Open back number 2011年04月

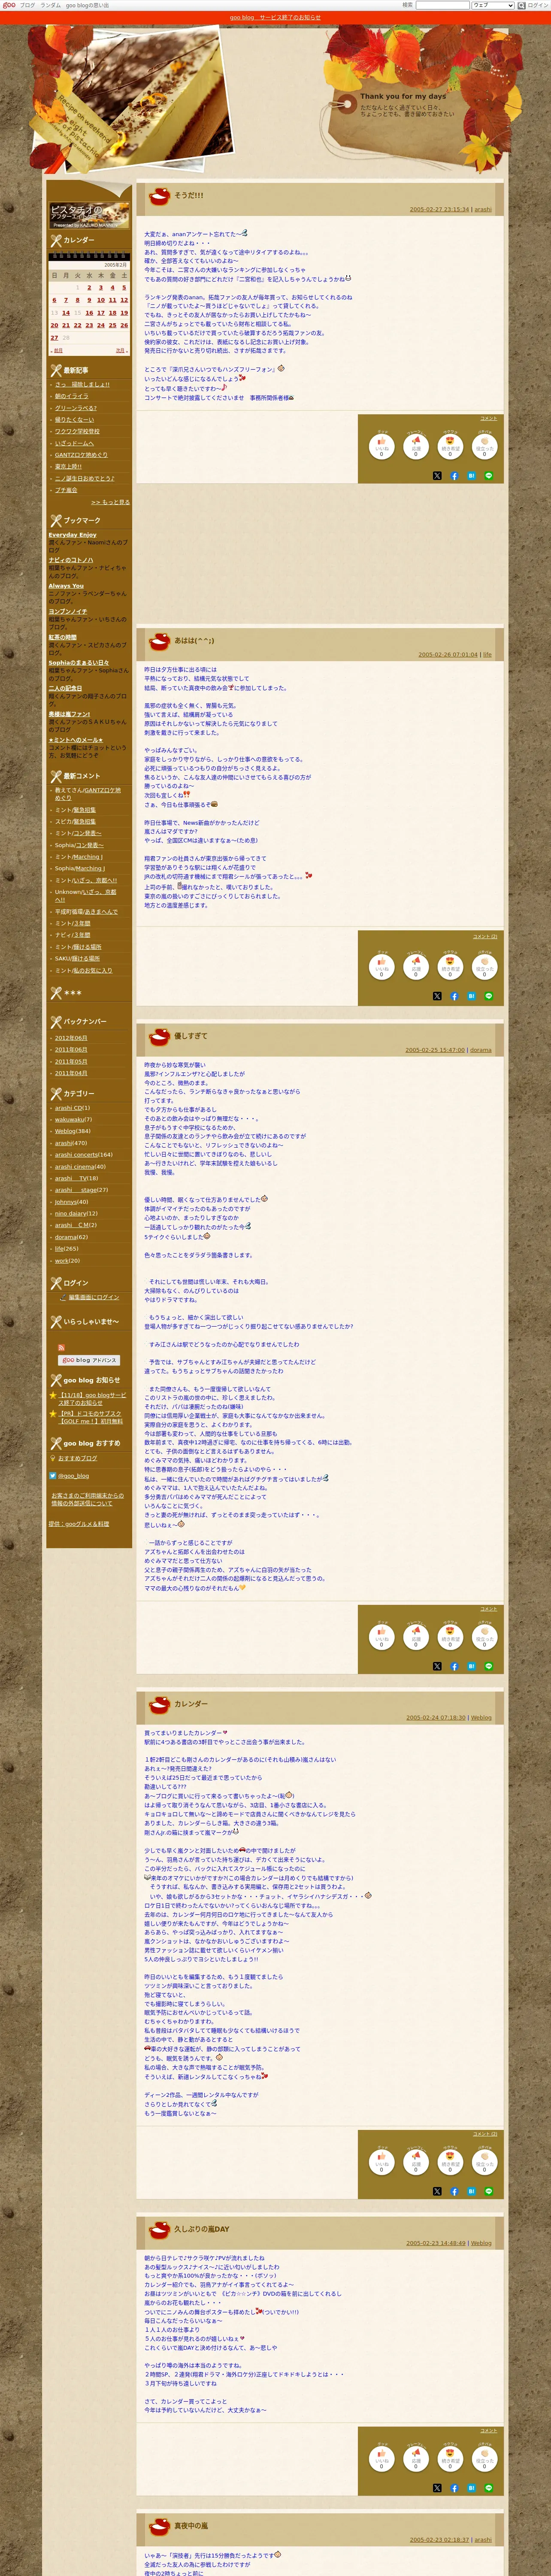point(71,1073)
